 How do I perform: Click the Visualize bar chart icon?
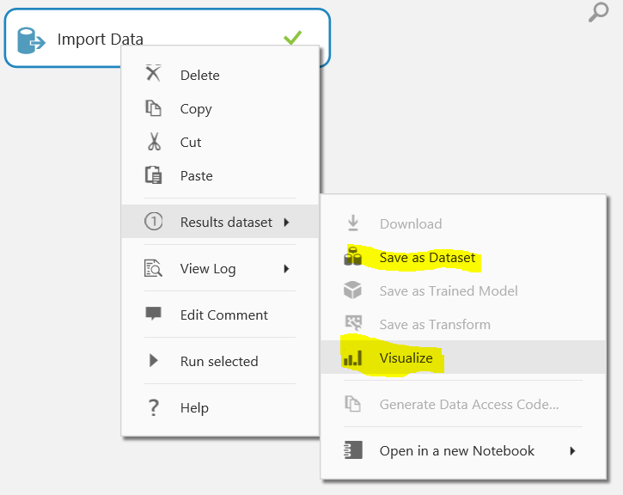(353, 358)
